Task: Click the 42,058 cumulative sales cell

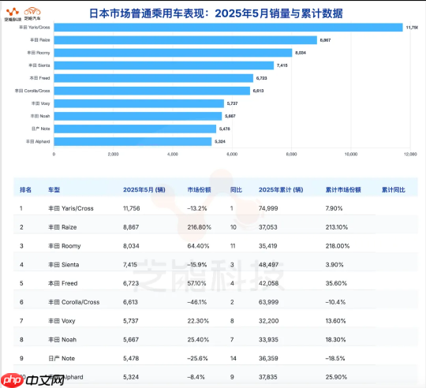Action: (269, 283)
